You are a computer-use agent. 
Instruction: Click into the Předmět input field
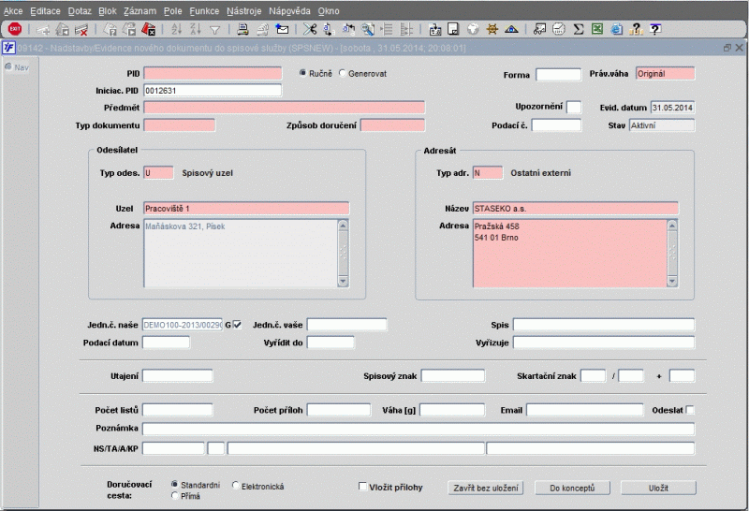click(x=284, y=108)
